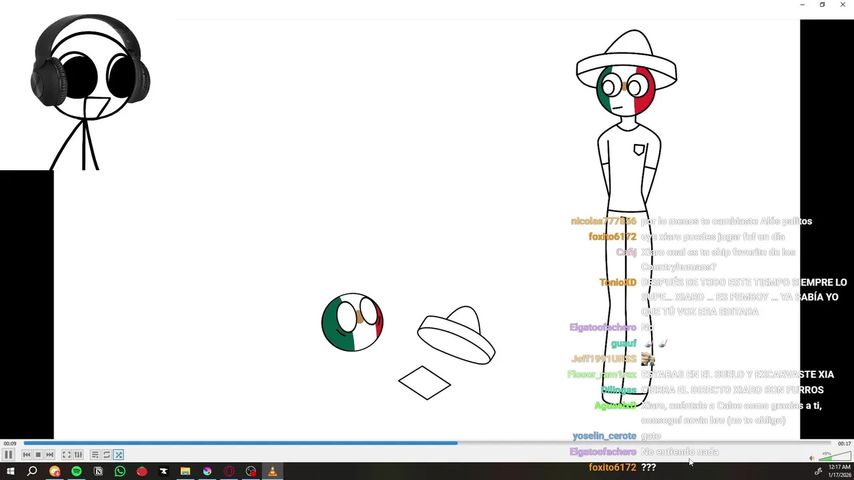
Task: Toggle loop repeat mode
Action: pos(106,455)
